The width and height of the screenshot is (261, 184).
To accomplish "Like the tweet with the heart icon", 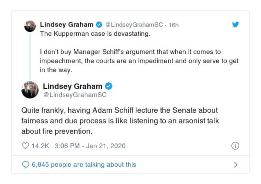I will point(25,146).
